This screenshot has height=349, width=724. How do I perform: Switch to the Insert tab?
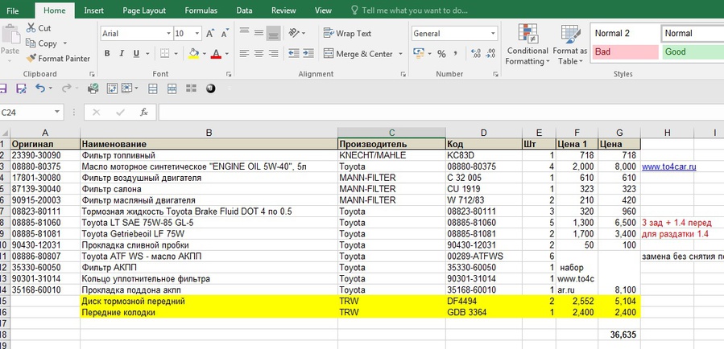tap(93, 10)
